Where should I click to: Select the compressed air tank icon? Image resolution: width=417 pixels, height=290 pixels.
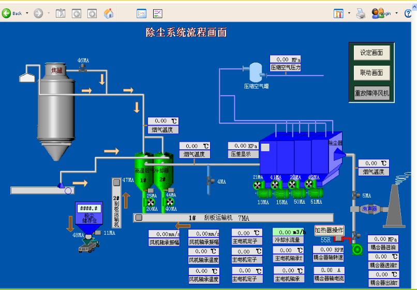click(x=256, y=72)
